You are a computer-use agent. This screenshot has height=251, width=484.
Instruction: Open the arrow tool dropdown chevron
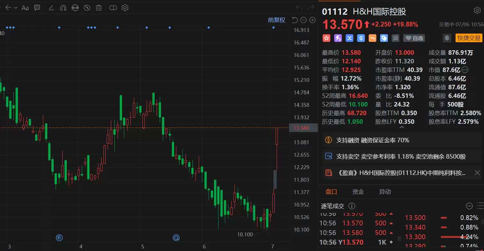16,8
